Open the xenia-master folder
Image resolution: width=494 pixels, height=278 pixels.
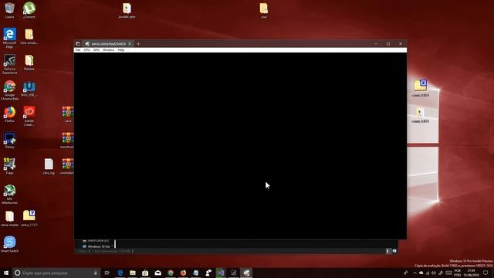9,219
